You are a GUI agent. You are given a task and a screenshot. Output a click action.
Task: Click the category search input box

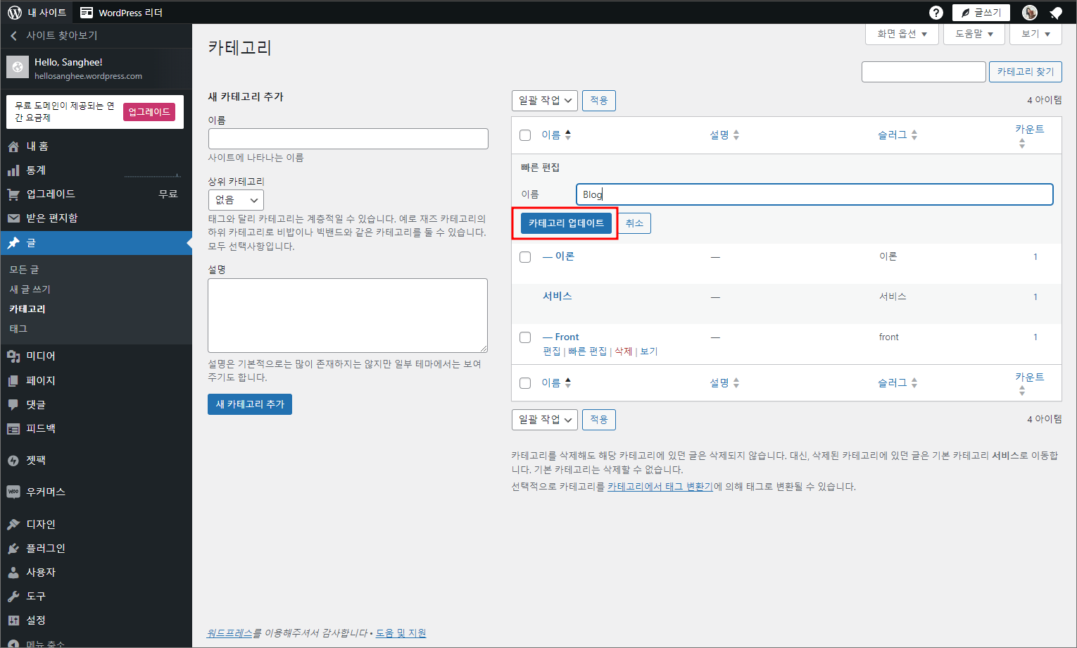[924, 72]
